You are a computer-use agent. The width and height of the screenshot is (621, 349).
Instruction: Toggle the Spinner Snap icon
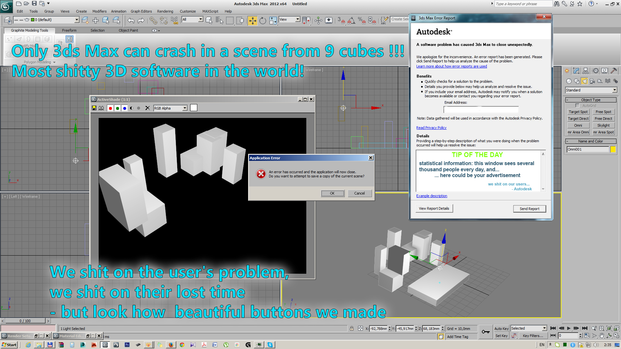372,21
